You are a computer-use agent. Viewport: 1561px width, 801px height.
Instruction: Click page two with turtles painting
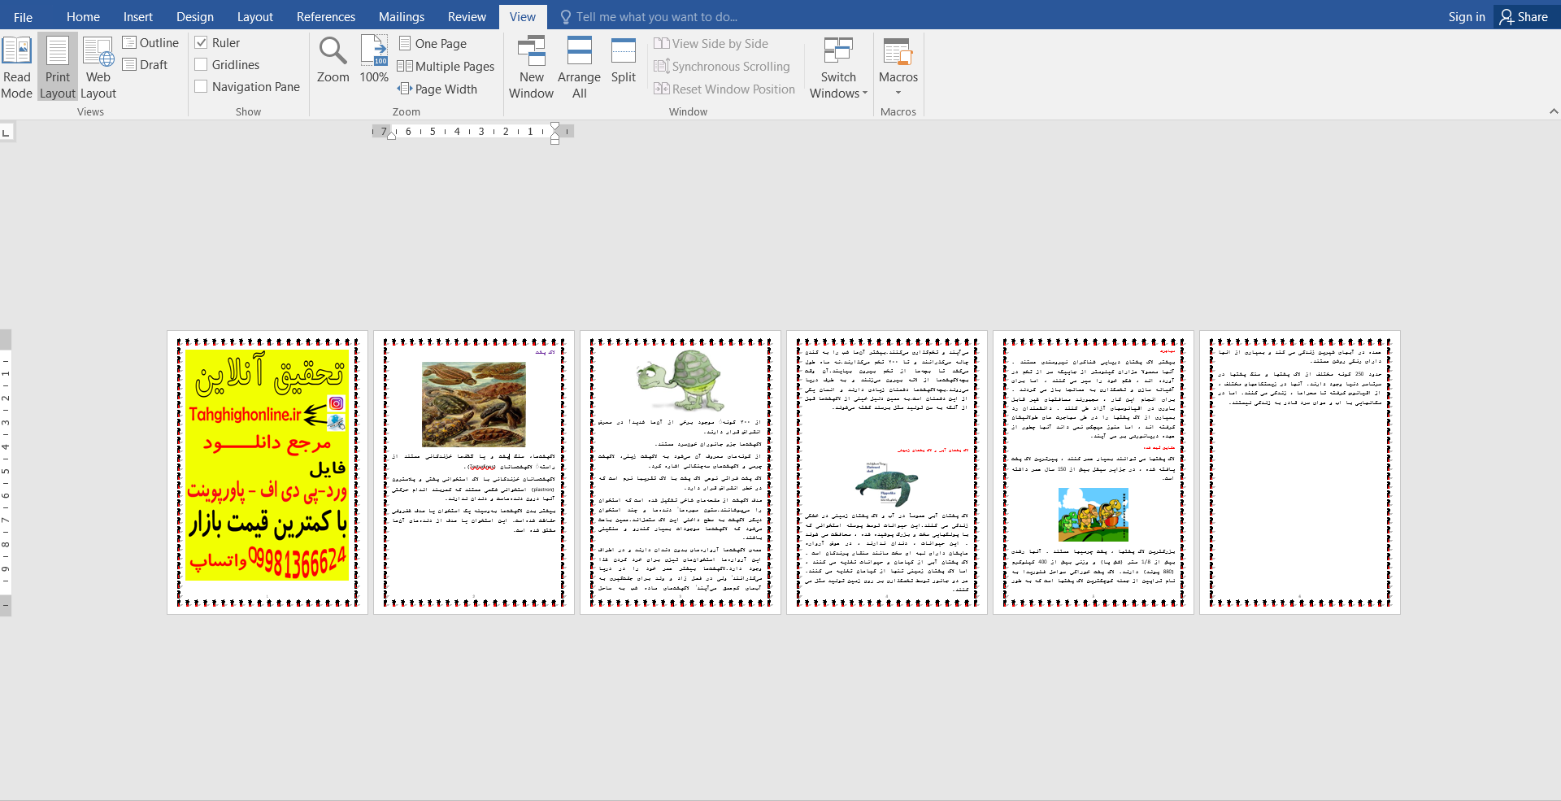point(474,472)
